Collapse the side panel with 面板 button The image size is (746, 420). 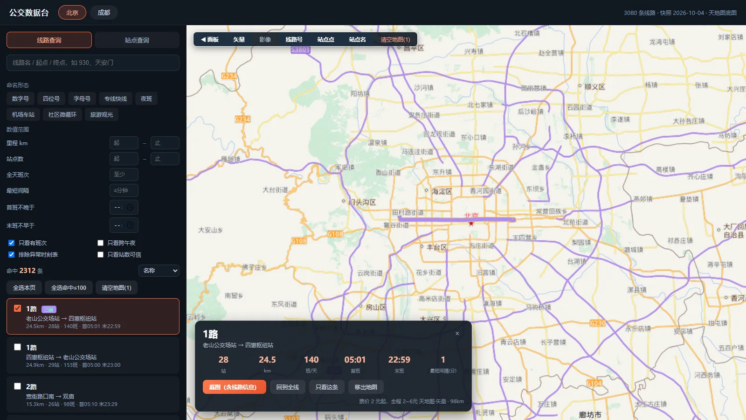click(210, 40)
